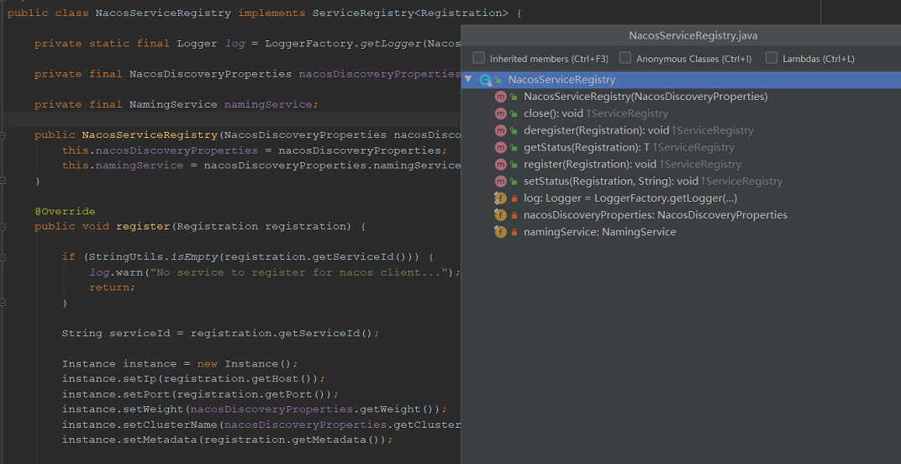Viewport: 901px width, 464px height.
Task: Click the red private lock on nacosDiscoveryProperties row
Action: tap(514, 215)
